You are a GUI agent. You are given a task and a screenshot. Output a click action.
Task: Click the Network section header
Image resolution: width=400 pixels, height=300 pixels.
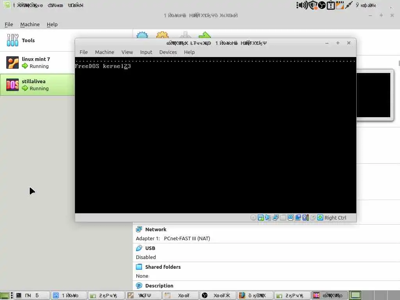(155, 229)
